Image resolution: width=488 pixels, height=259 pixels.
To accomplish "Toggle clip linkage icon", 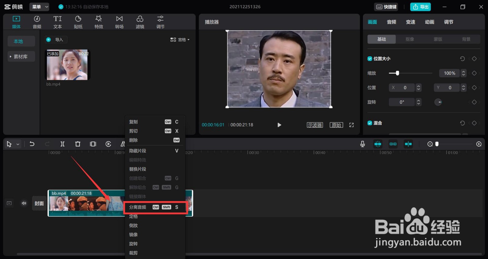I will 393,144.
